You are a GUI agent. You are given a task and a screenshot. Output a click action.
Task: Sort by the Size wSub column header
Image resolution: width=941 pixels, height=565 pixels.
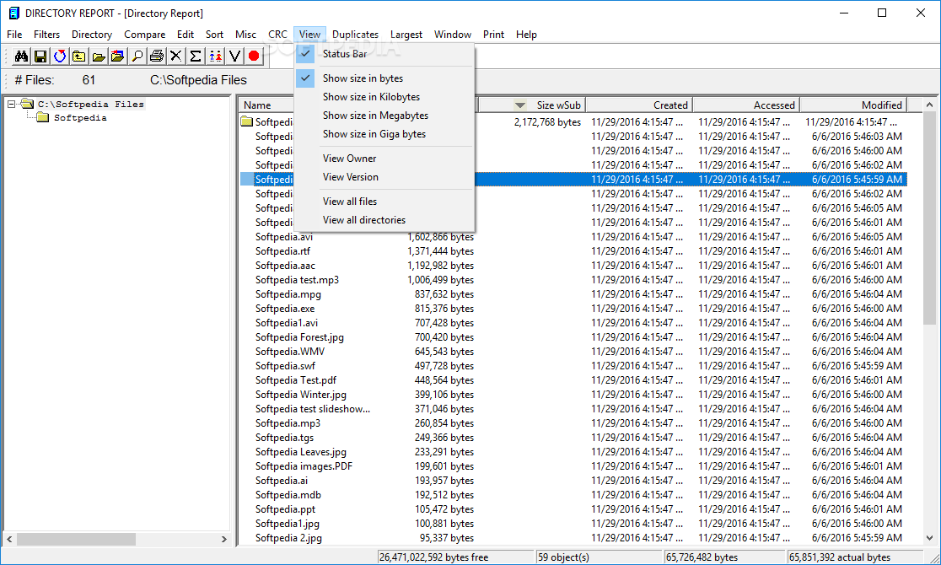(x=532, y=105)
